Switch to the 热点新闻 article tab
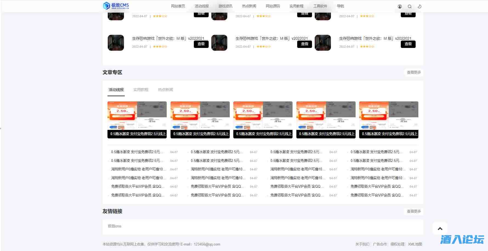The image size is (488, 251). [x=165, y=90]
